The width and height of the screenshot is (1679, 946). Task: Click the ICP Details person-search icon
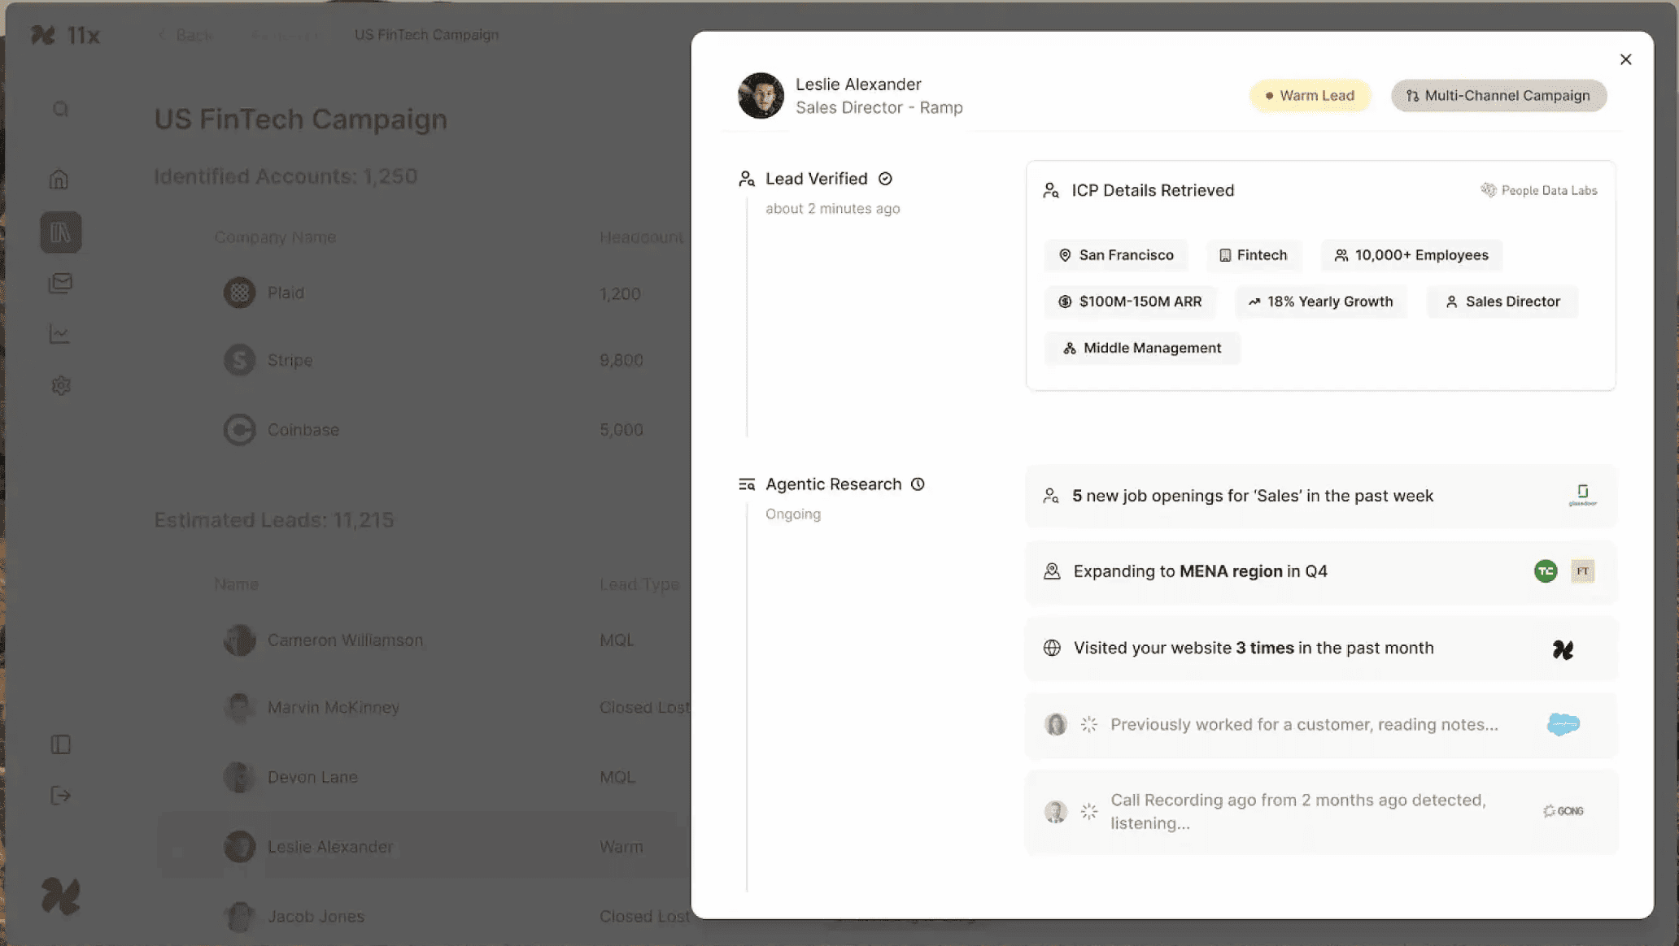click(1051, 190)
